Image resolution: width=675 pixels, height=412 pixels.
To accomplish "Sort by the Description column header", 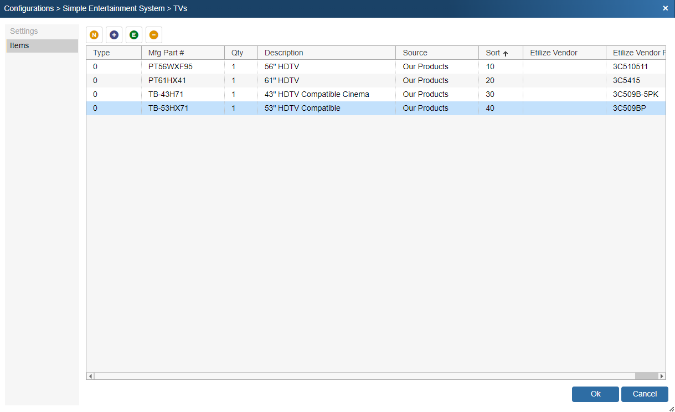I will tap(284, 53).
